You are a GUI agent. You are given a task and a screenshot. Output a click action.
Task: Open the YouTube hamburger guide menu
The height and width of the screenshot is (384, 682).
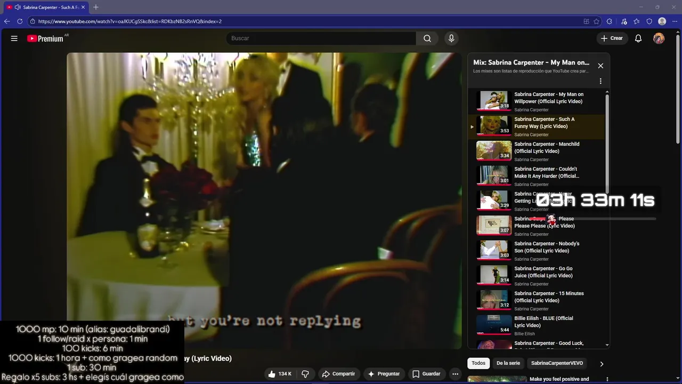pos(14,38)
